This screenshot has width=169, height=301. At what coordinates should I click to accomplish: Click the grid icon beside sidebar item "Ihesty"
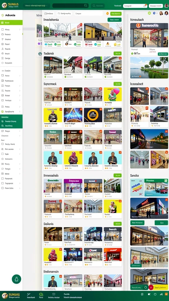pos(2,164)
